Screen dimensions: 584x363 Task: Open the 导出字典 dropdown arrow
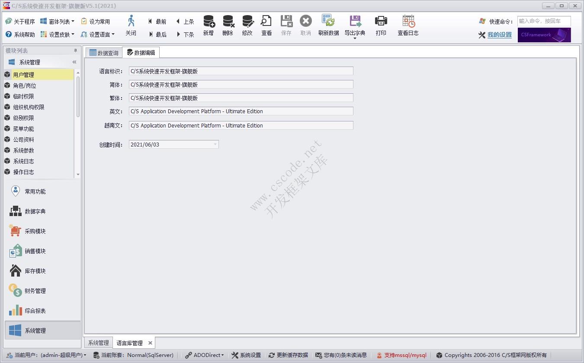[355, 38]
